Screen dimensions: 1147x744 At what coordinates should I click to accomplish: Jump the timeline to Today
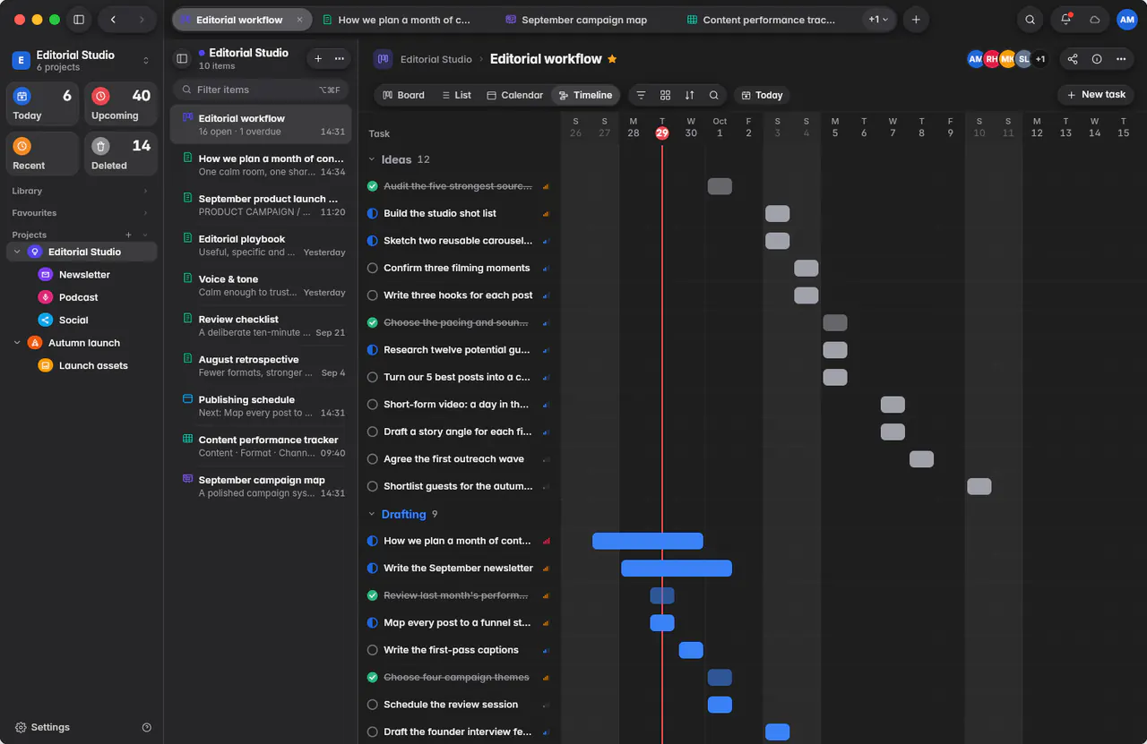pos(762,95)
